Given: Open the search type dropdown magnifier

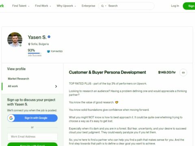Looking at the screenshot, I should coord(104,6).
